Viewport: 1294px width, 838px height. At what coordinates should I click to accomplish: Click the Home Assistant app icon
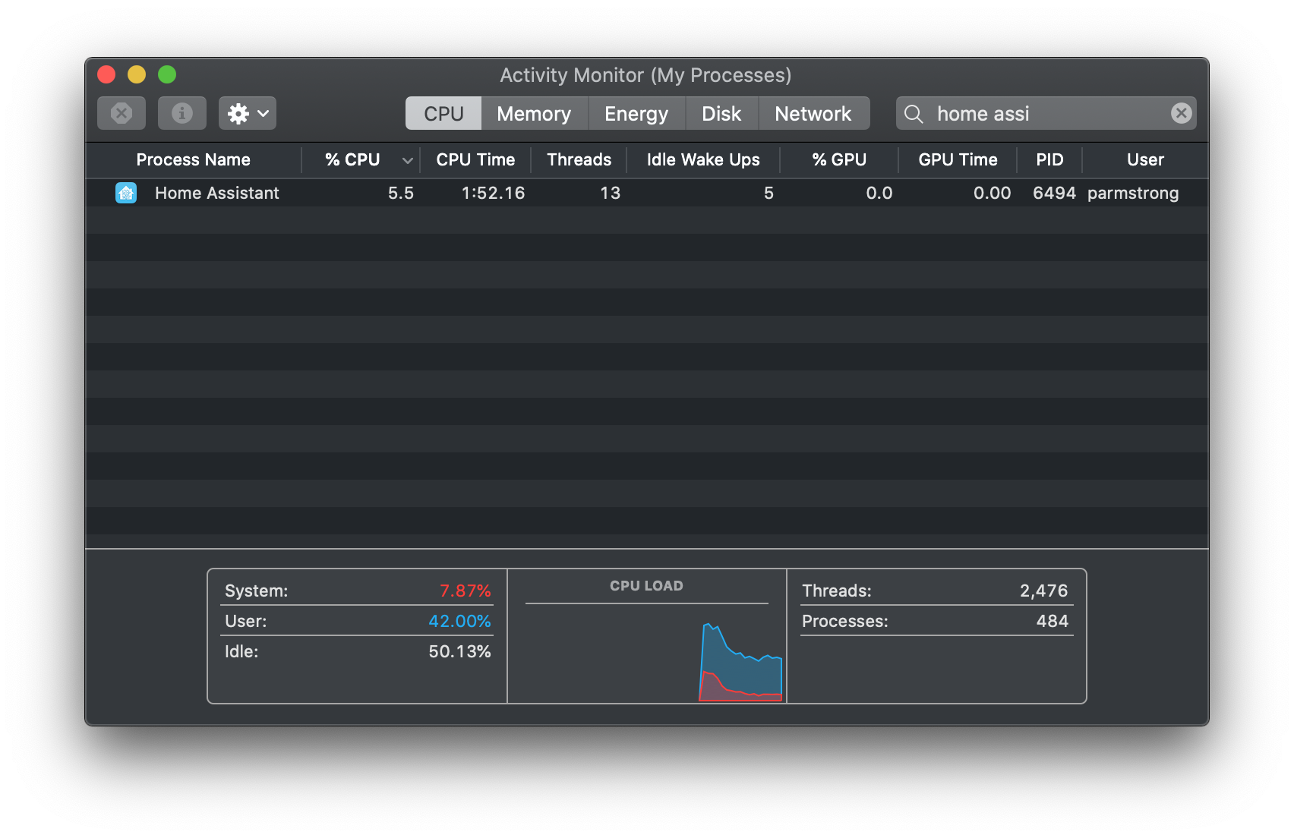pyautogui.click(x=126, y=193)
